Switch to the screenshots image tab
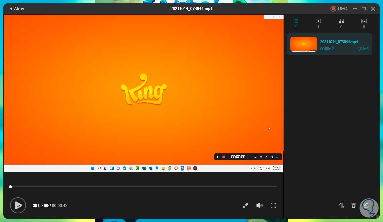The image size is (383, 222). pos(364,23)
